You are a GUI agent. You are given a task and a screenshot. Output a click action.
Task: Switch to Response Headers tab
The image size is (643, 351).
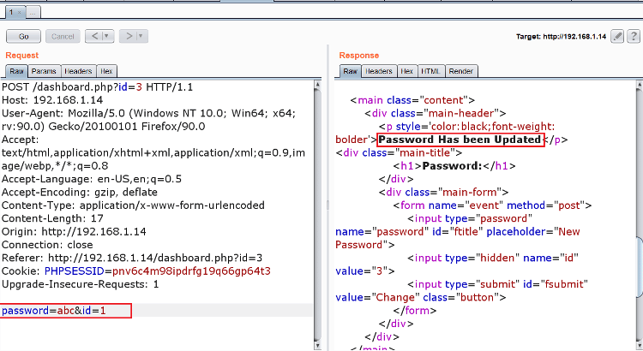tap(379, 71)
